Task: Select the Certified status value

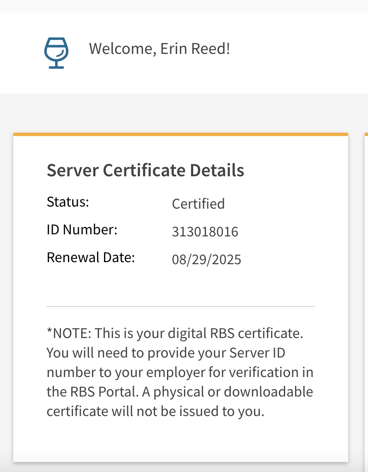Action: point(198,204)
